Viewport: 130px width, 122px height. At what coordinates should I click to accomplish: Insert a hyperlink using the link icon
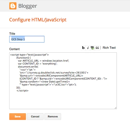92,48
